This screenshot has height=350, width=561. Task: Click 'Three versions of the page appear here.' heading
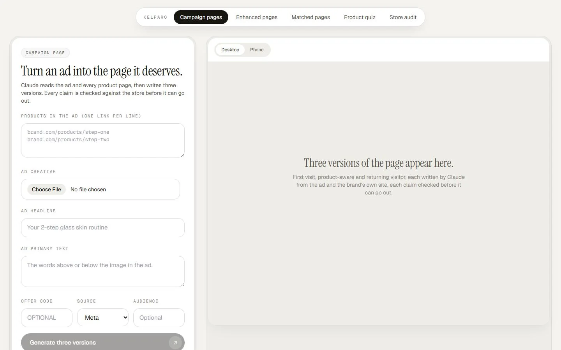pyautogui.click(x=379, y=163)
